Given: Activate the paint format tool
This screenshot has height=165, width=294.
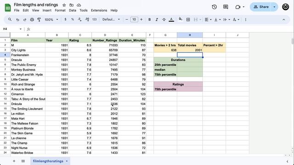Looking at the screenshot, I should point(39,19).
